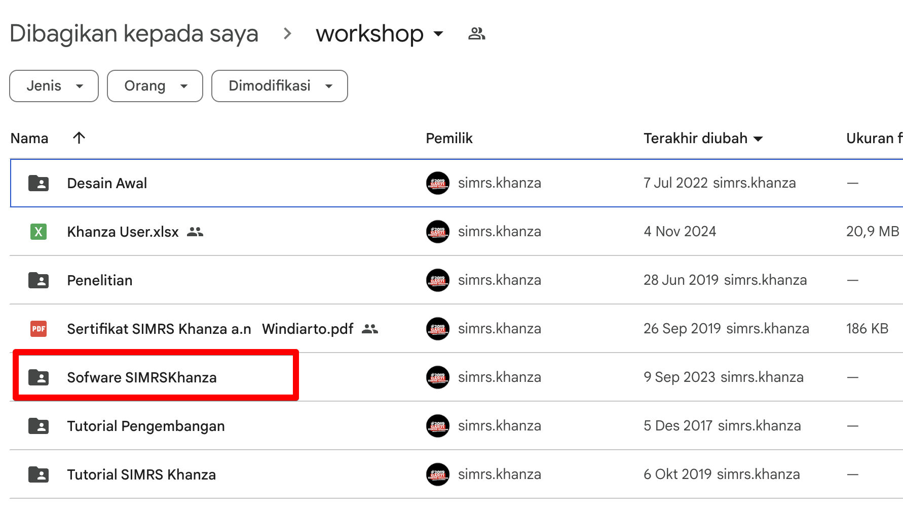The image size is (903, 521).
Task: Open the Jenis filter dropdown
Action: [54, 86]
